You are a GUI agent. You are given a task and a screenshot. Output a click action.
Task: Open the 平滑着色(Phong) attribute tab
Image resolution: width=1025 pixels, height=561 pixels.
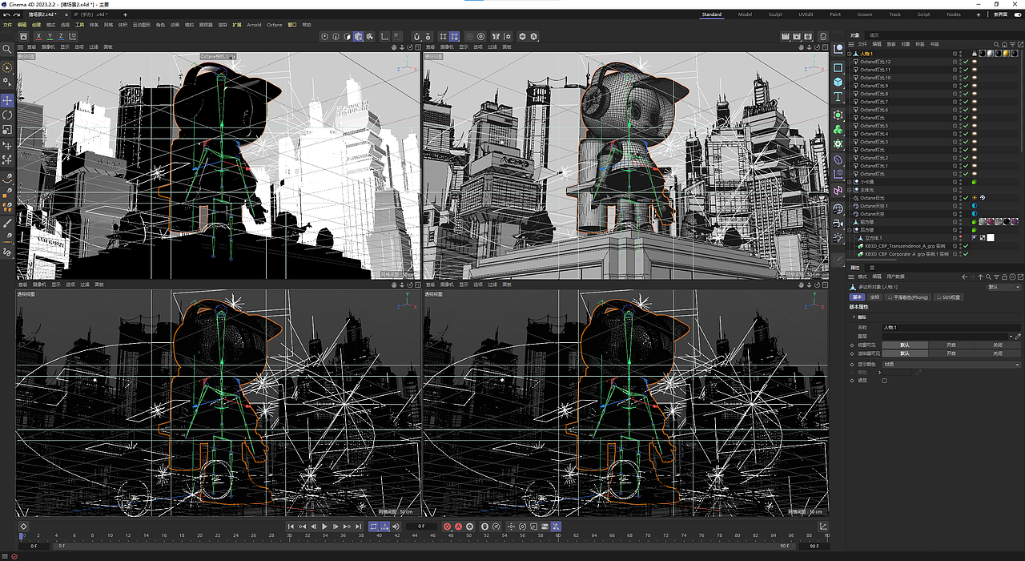909,297
